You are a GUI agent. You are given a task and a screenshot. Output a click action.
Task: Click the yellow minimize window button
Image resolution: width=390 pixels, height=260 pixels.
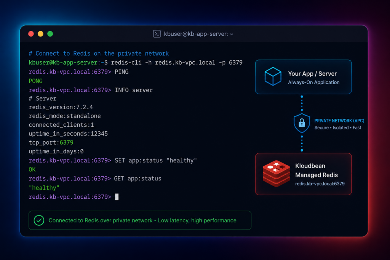(x=40, y=34)
